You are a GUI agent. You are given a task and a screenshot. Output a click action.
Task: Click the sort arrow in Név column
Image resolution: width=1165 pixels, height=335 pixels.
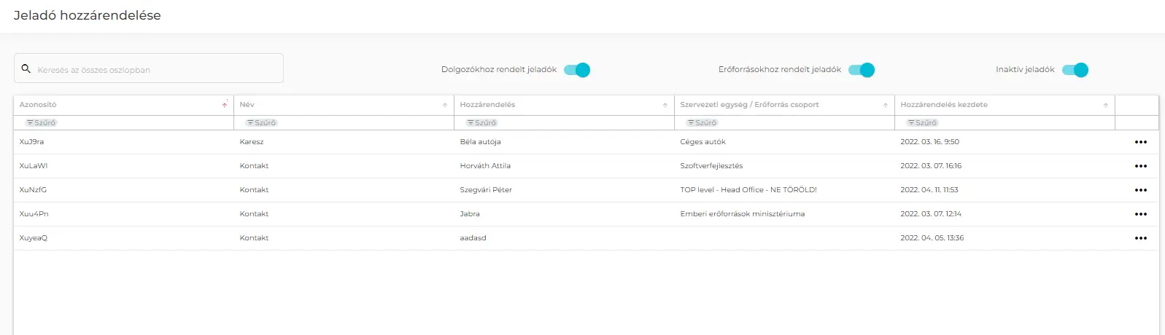[x=445, y=105]
